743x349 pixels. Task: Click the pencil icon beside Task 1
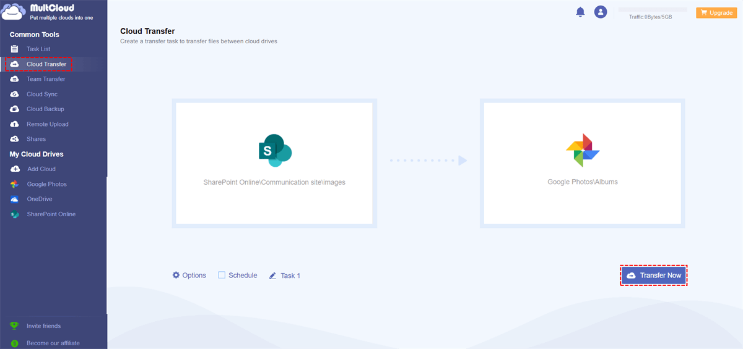tap(272, 275)
